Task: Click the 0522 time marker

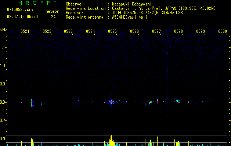Action: (47, 31)
